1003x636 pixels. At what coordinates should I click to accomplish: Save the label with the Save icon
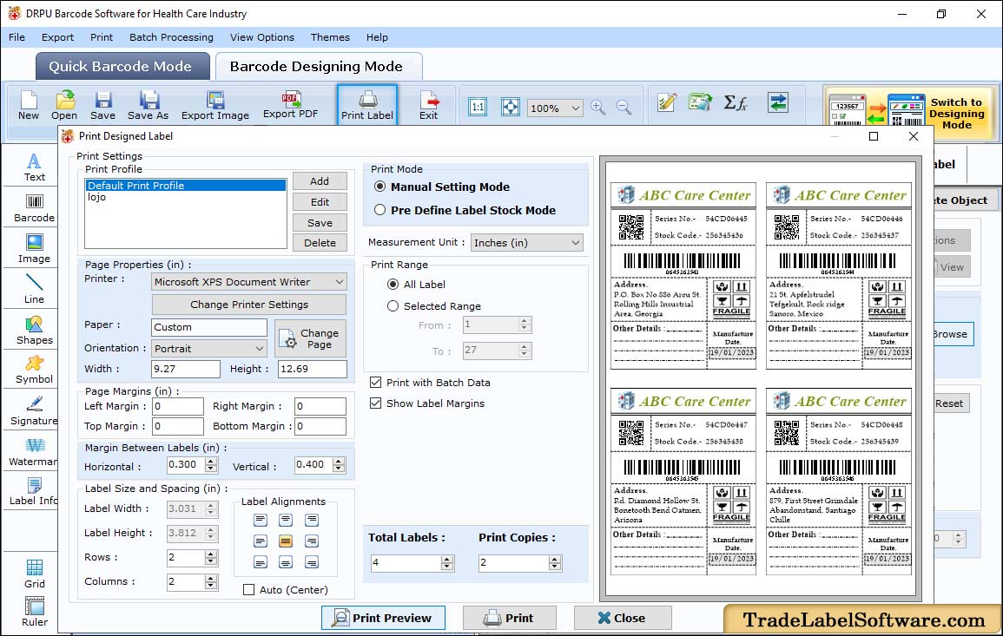(102, 106)
